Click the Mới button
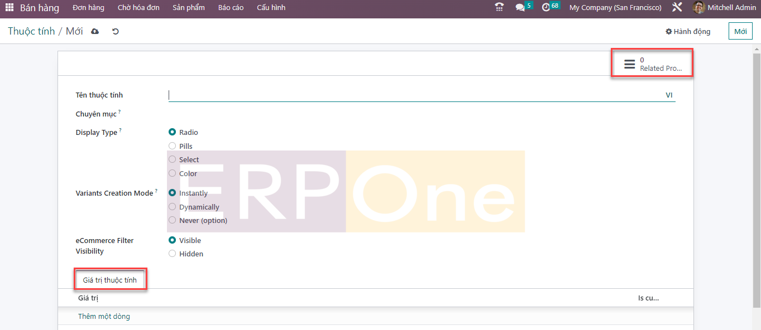The height and width of the screenshot is (330, 761). click(740, 31)
